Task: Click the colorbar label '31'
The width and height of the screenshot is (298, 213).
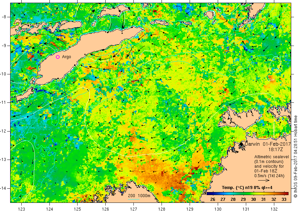Action: click(x=263, y=199)
